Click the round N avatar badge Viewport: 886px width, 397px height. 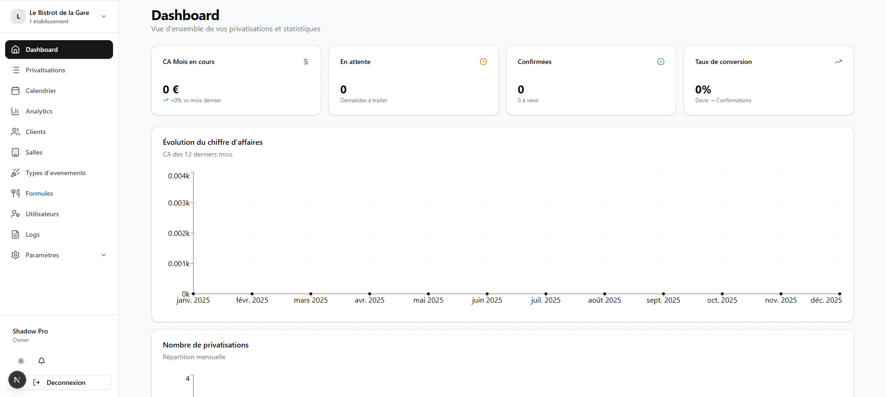(x=17, y=380)
